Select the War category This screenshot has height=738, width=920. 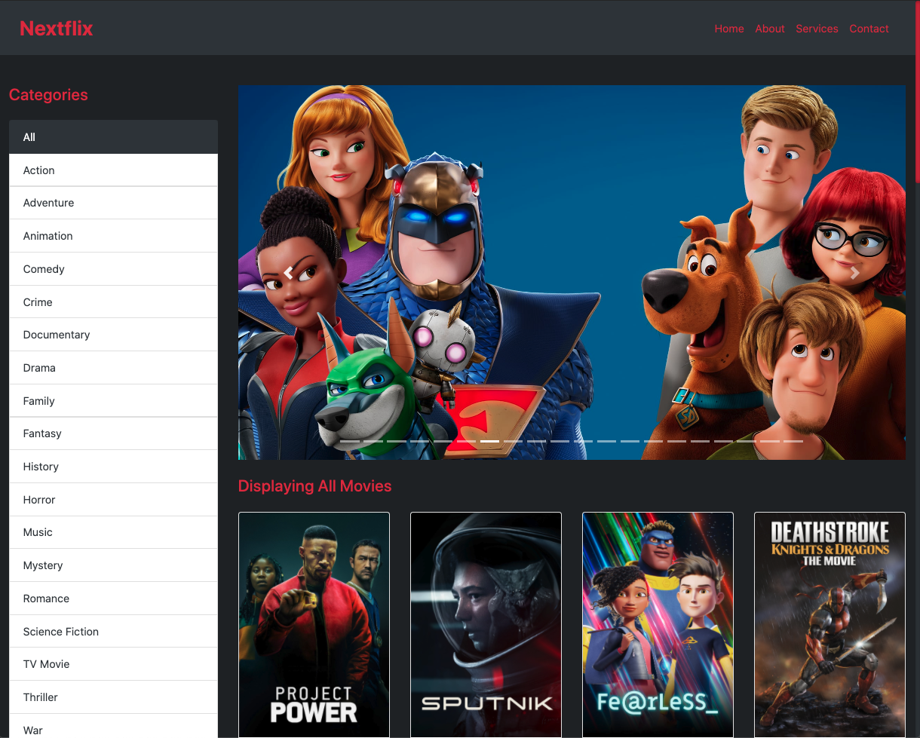point(113,727)
